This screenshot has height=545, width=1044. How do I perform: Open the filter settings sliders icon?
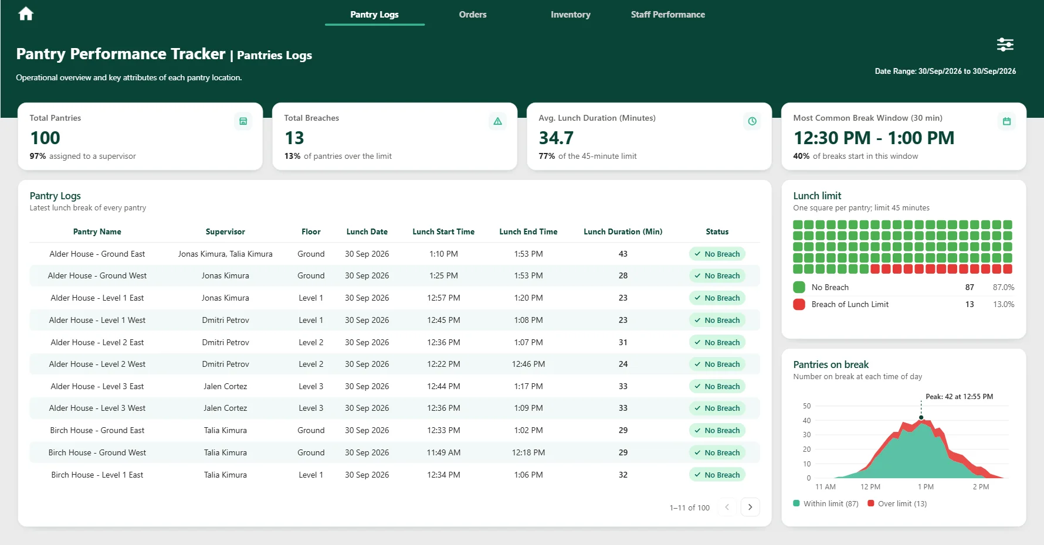1005,45
